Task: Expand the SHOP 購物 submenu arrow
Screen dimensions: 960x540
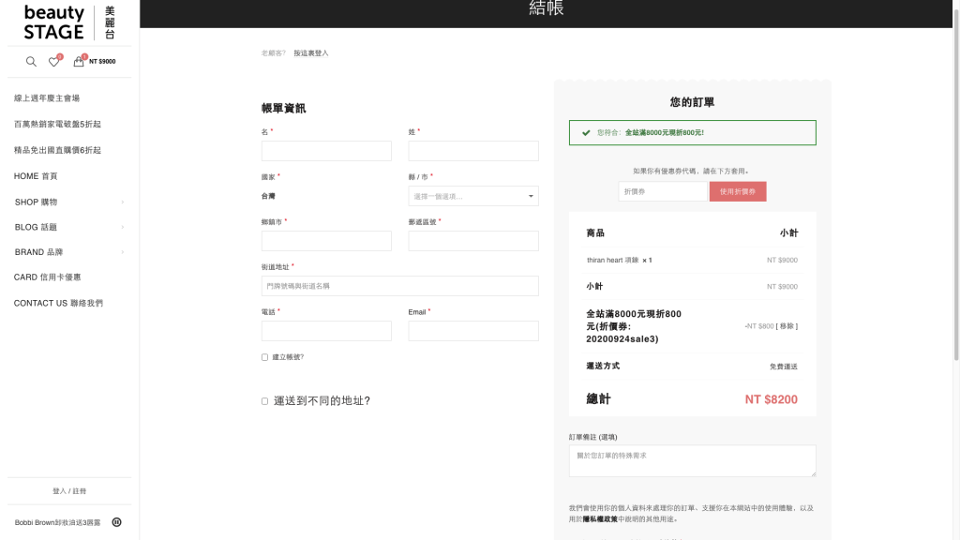Action: point(123,202)
